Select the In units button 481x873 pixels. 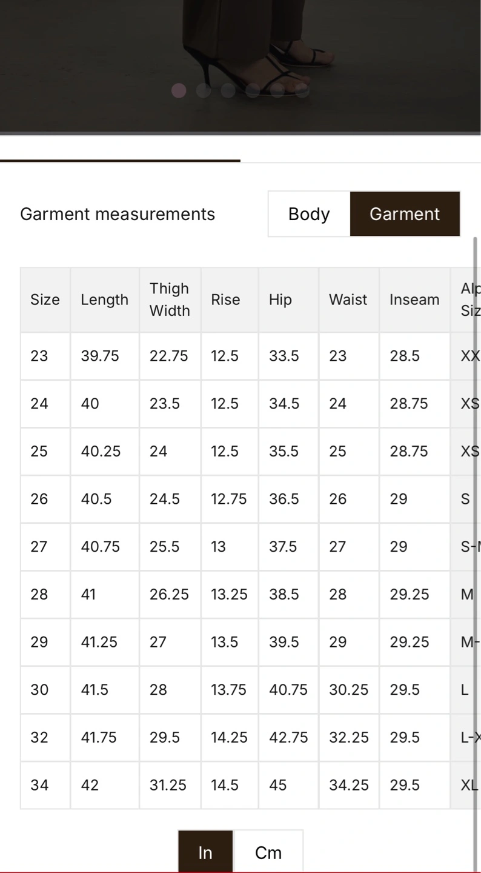[205, 852]
